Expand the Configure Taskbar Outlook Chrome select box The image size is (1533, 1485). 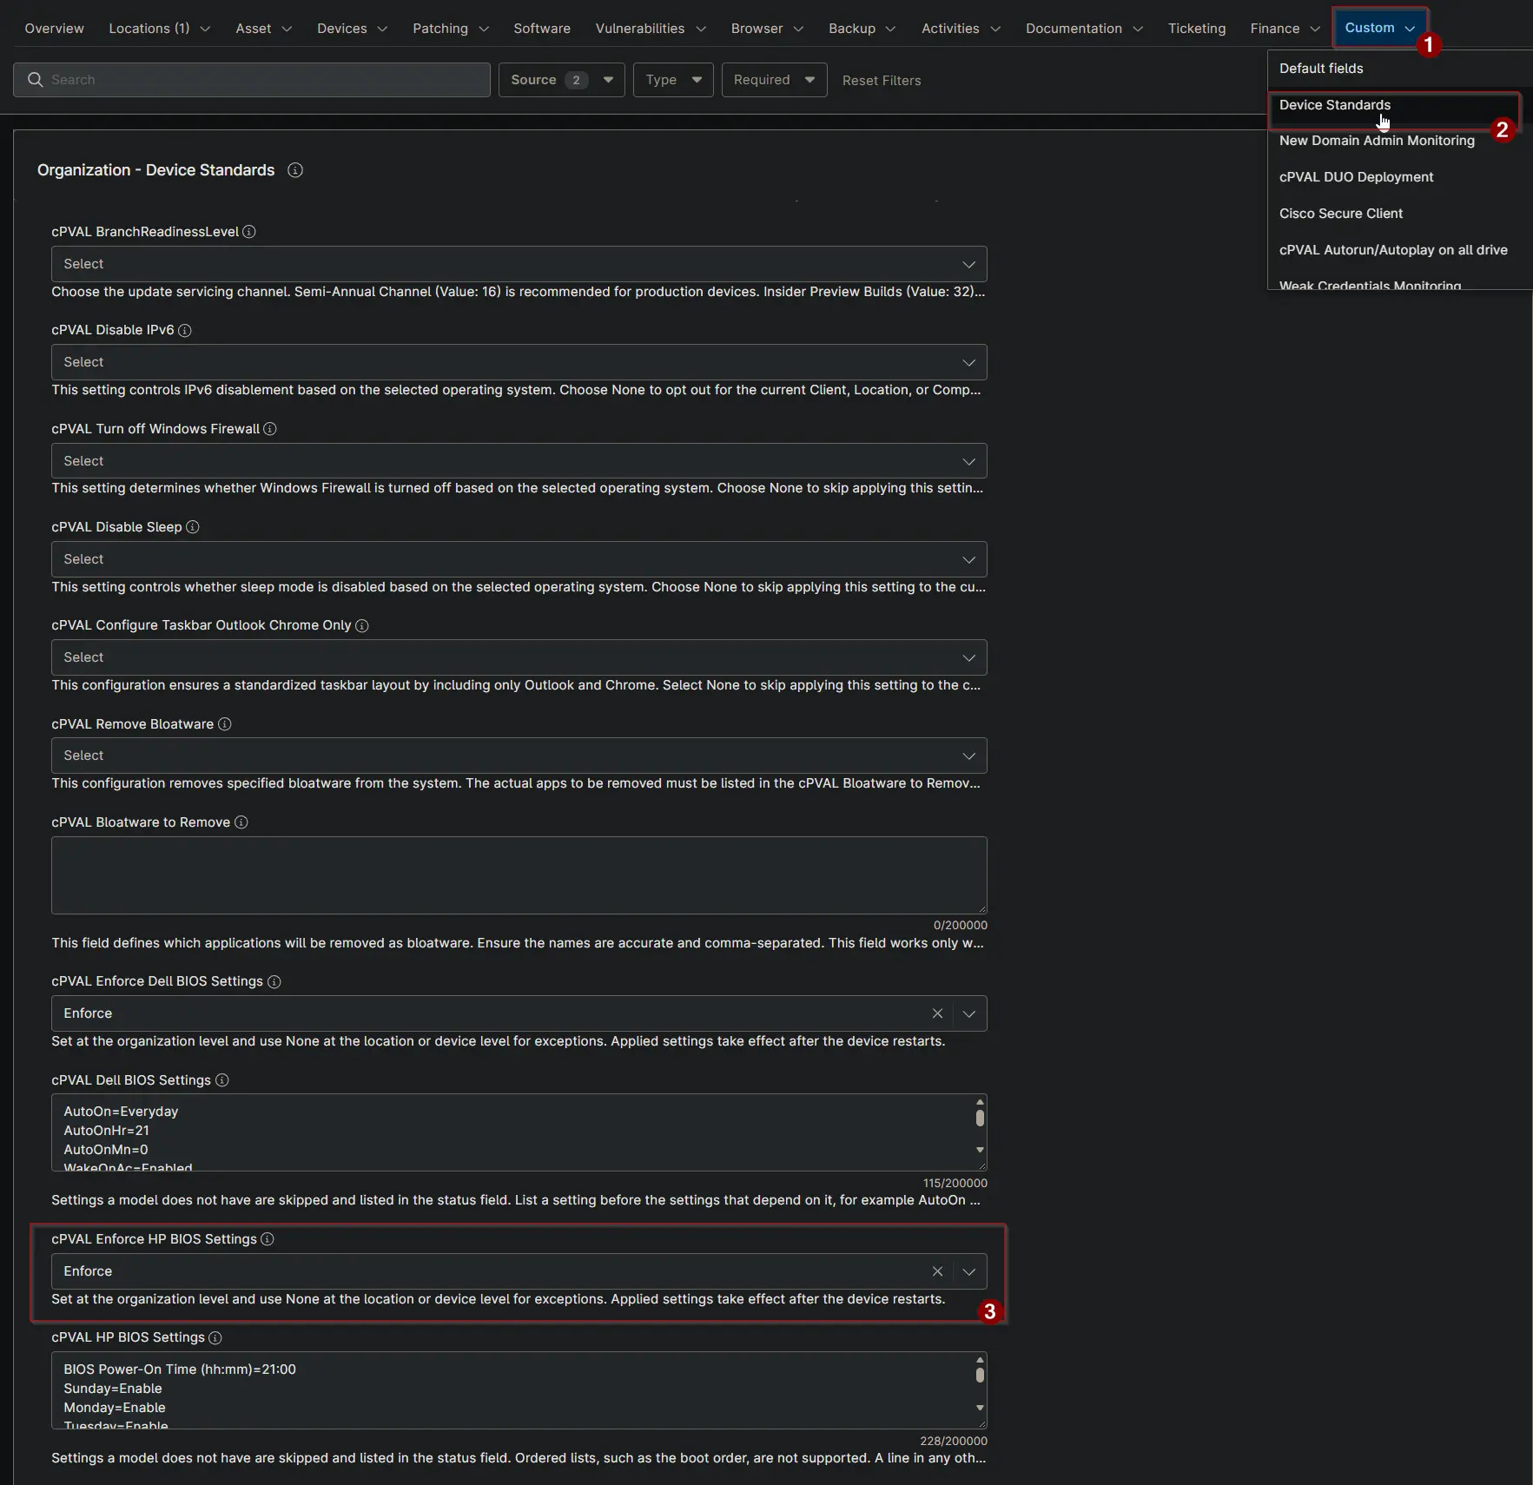coord(519,657)
